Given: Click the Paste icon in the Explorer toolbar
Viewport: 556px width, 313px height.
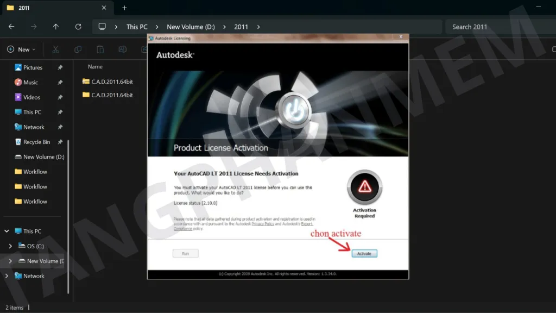Looking at the screenshot, I should [100, 49].
